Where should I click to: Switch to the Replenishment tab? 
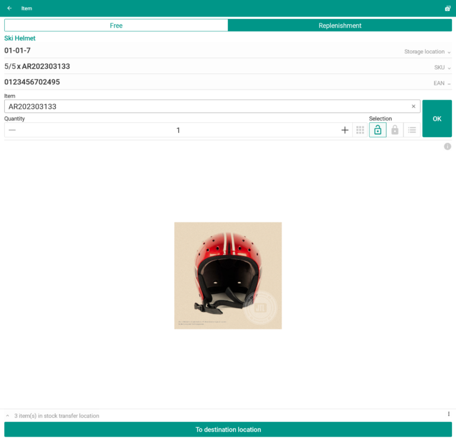coord(340,26)
